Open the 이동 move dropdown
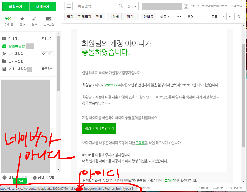 pyautogui.click(x=165, y=17)
